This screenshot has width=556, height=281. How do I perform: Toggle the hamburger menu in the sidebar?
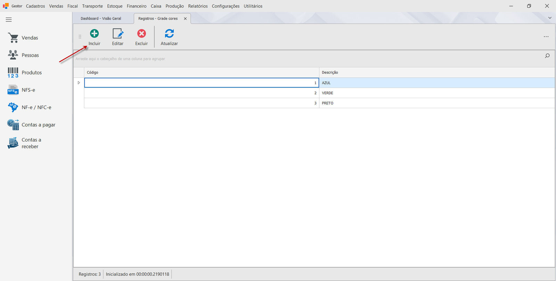pyautogui.click(x=9, y=20)
